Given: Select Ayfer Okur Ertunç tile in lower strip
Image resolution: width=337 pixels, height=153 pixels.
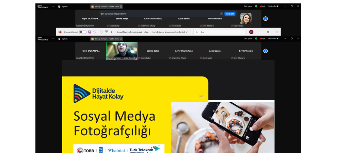Looking at the screenshot, I should [184, 51].
